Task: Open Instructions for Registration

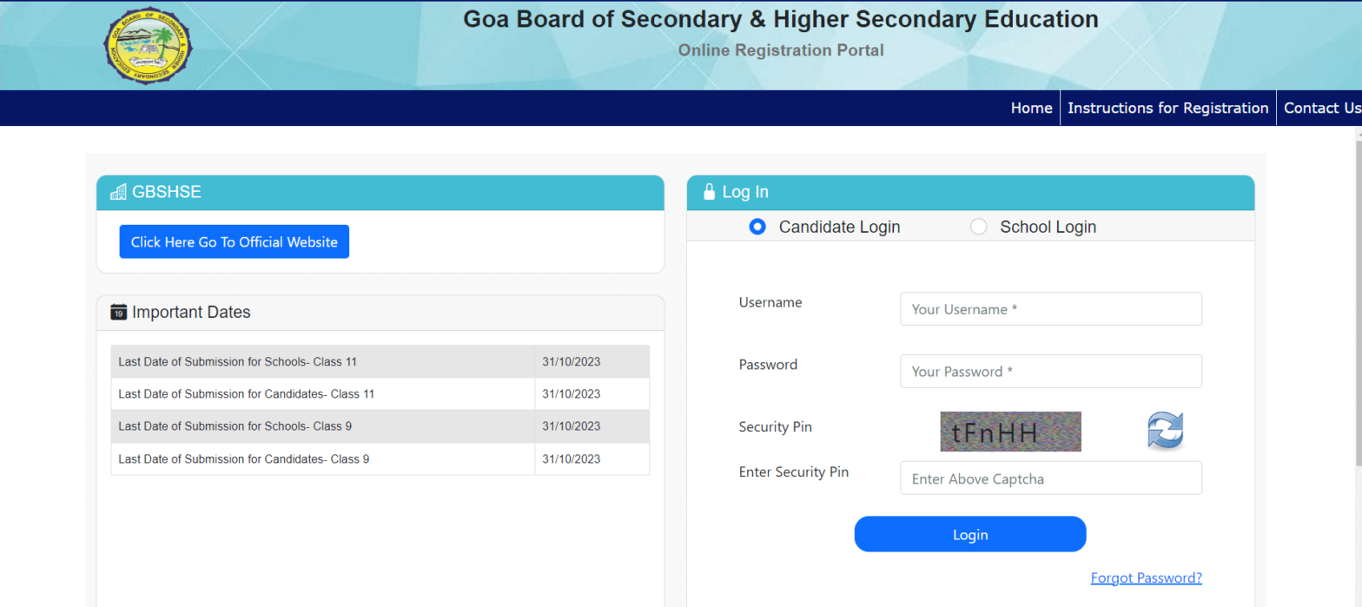Action: (1167, 108)
